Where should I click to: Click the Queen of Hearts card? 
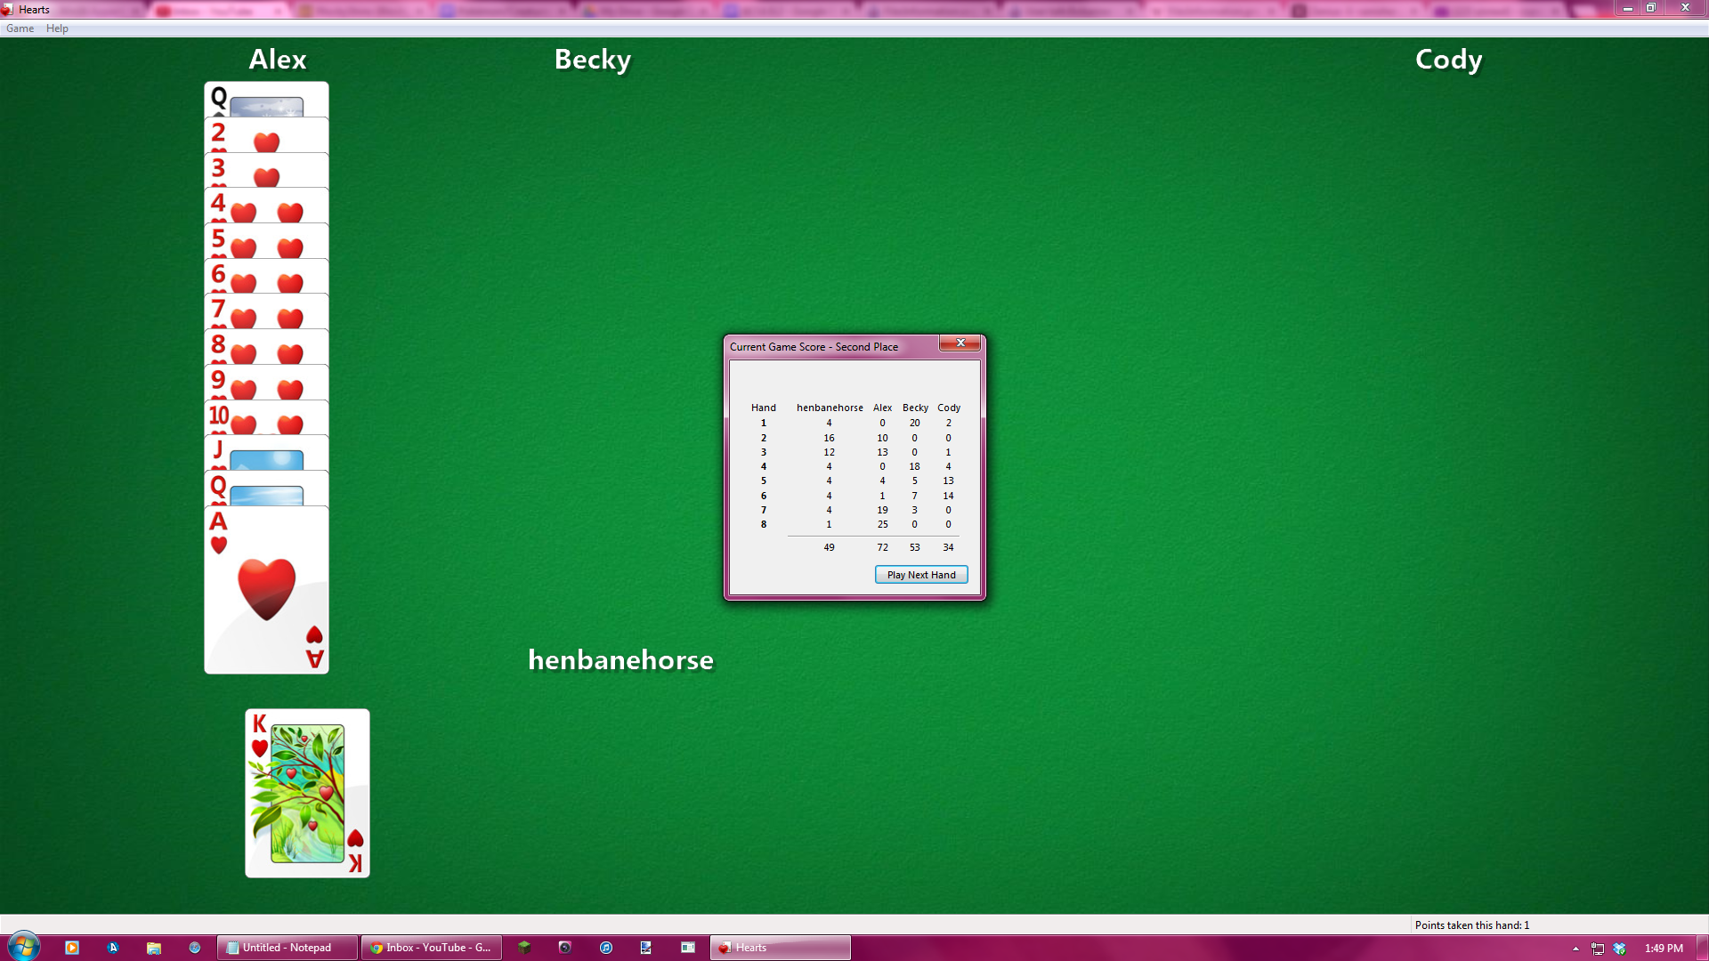pyautogui.click(x=266, y=489)
